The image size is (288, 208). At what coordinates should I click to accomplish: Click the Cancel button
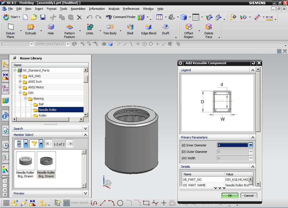tap(249, 196)
